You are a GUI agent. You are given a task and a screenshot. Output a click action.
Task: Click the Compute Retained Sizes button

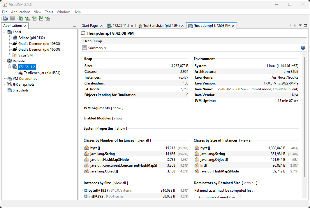[217, 196]
